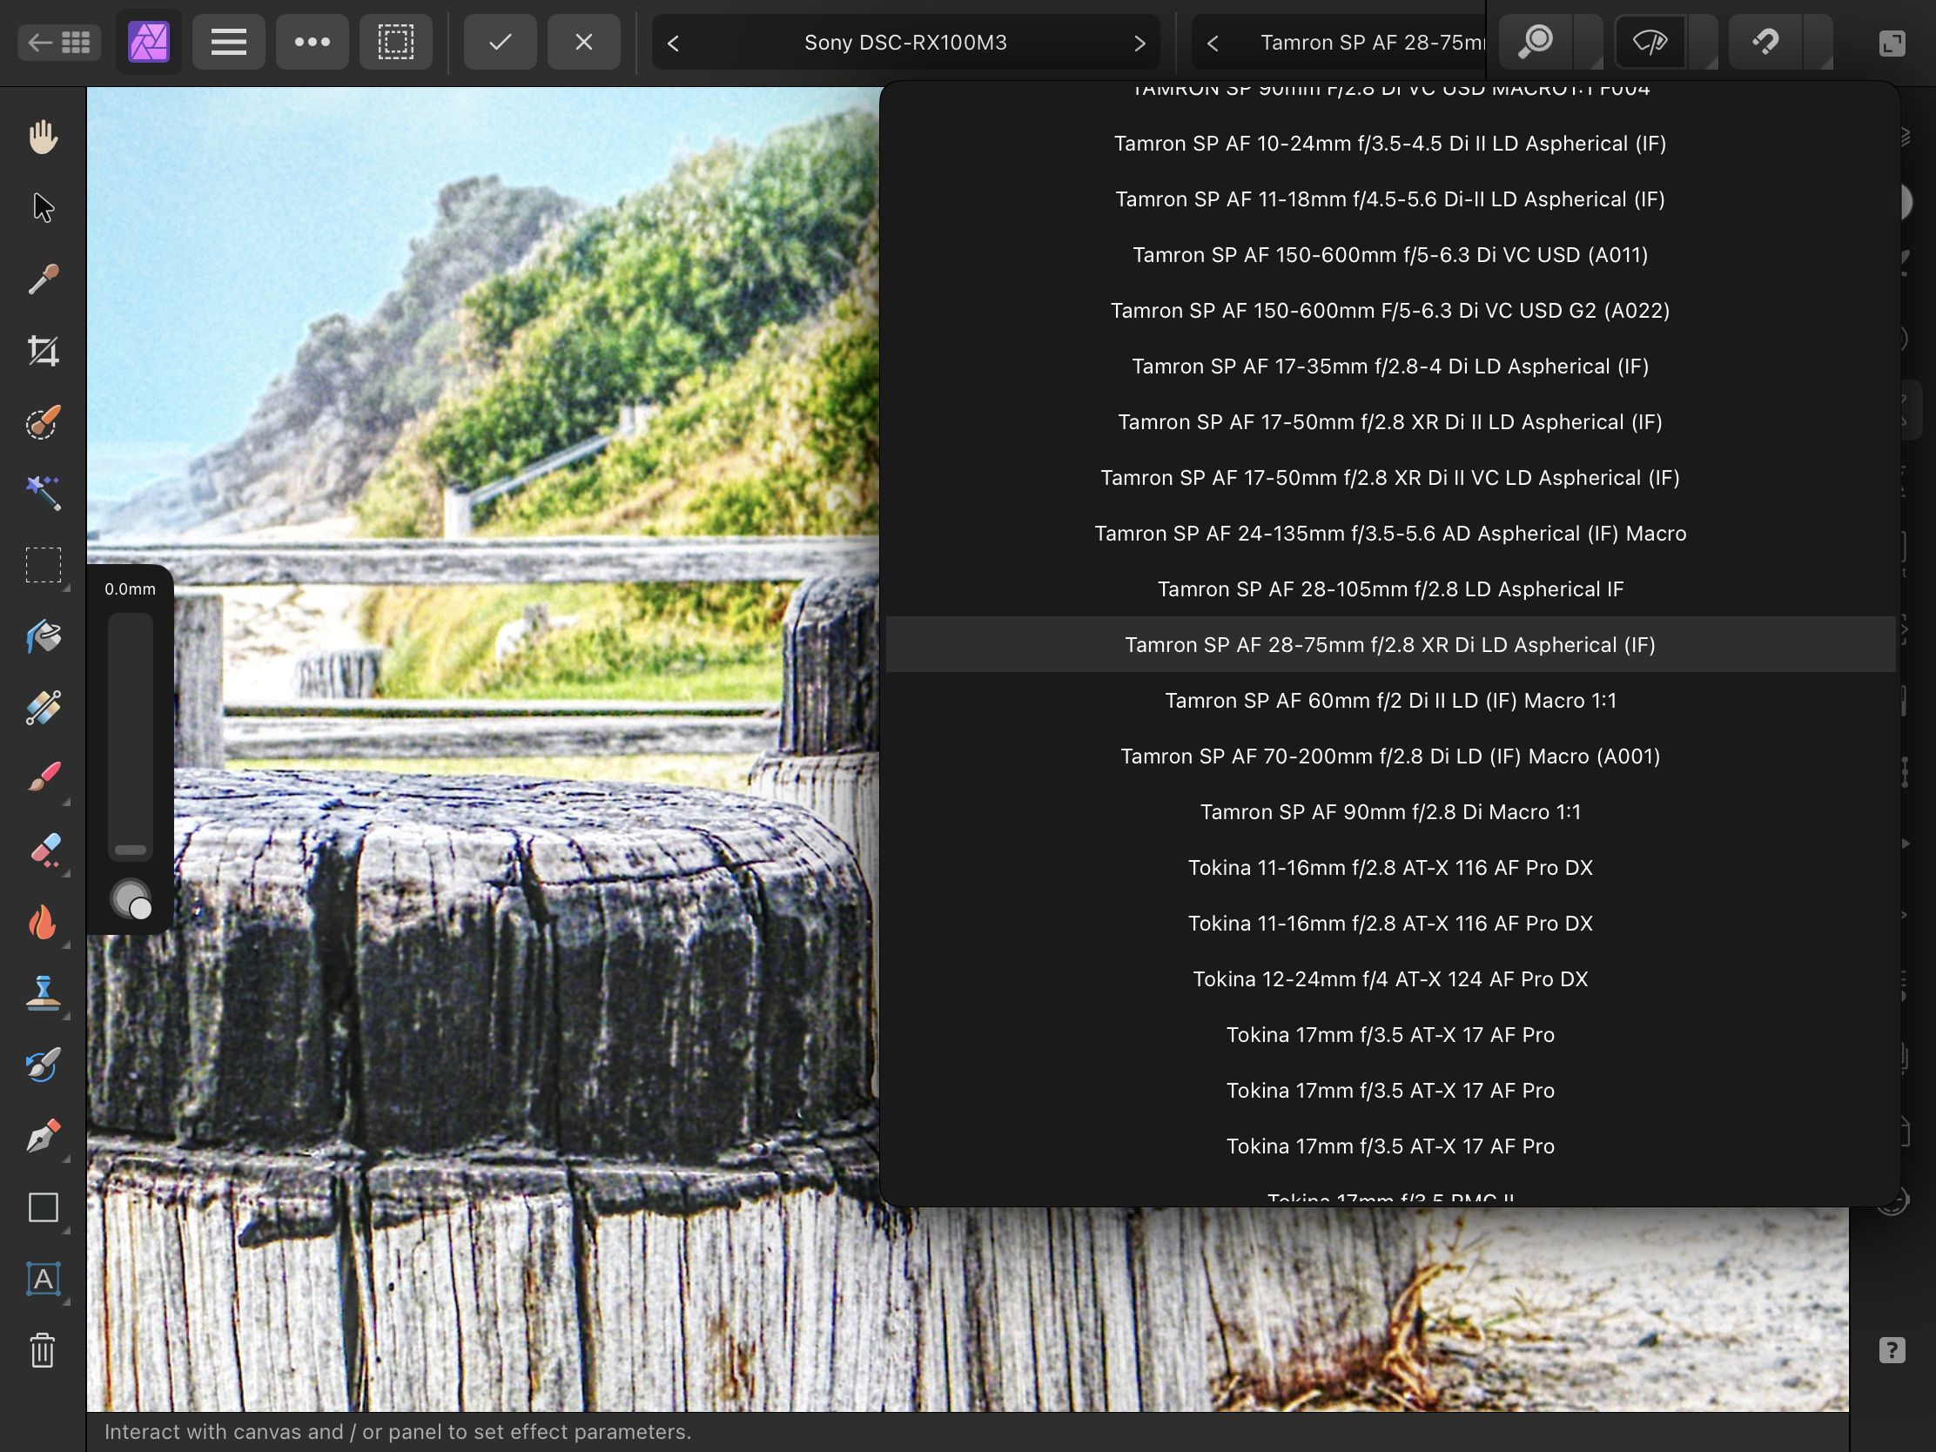
Task: Choose the Inpainting Brush tool
Action: (43, 1065)
